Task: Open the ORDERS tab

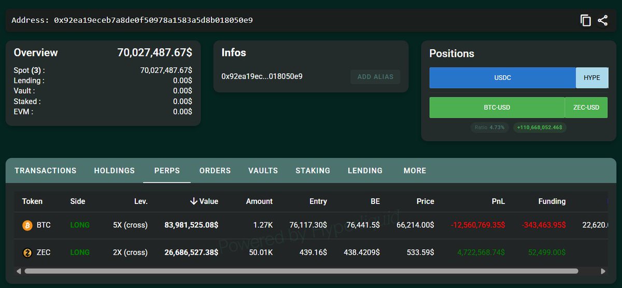Action: (215, 170)
